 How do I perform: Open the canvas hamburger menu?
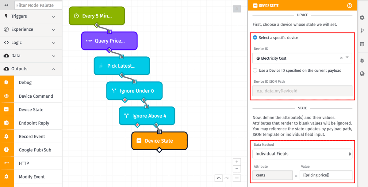[x=237, y=178]
